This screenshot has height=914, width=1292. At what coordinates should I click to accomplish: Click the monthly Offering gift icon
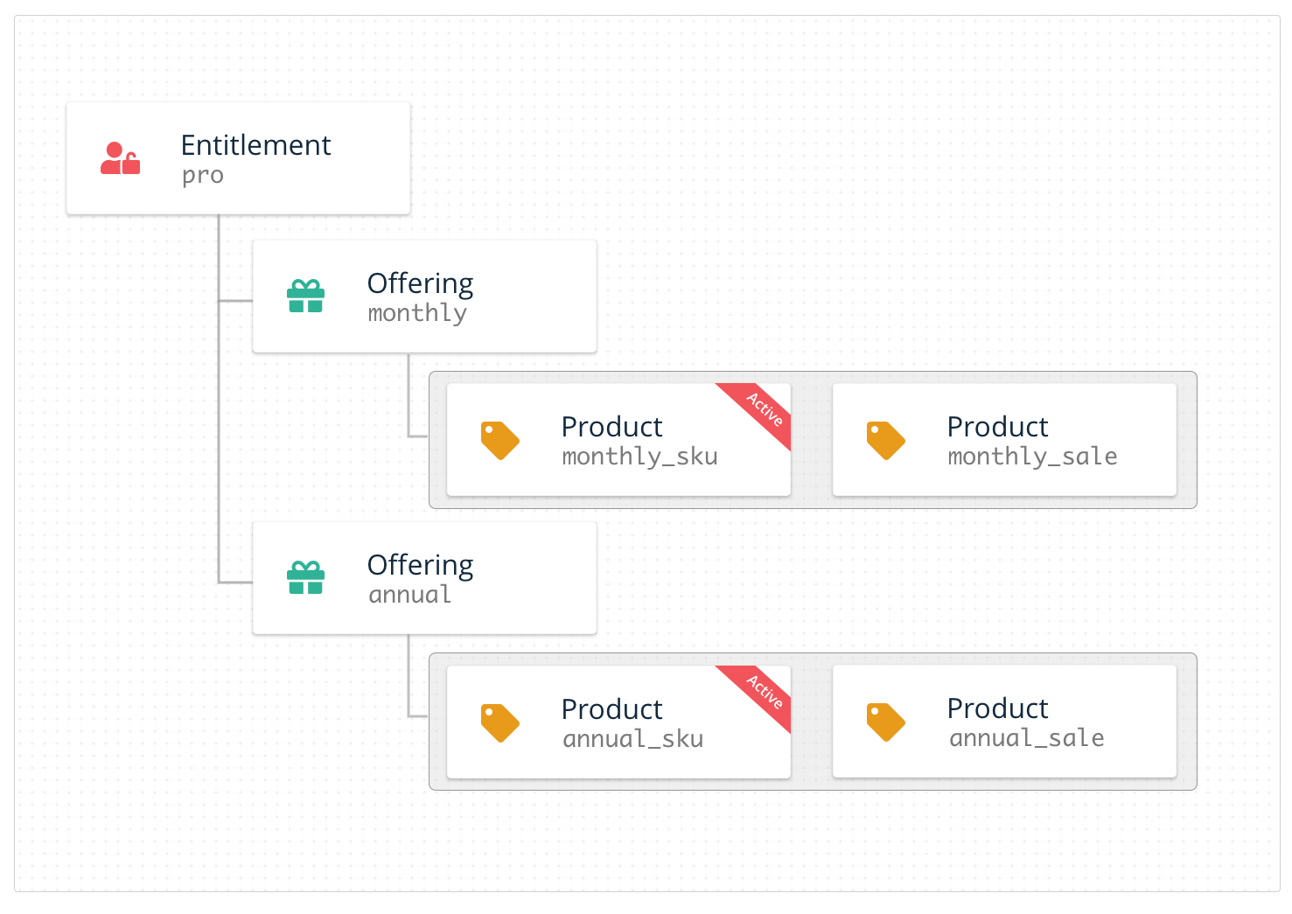(305, 296)
